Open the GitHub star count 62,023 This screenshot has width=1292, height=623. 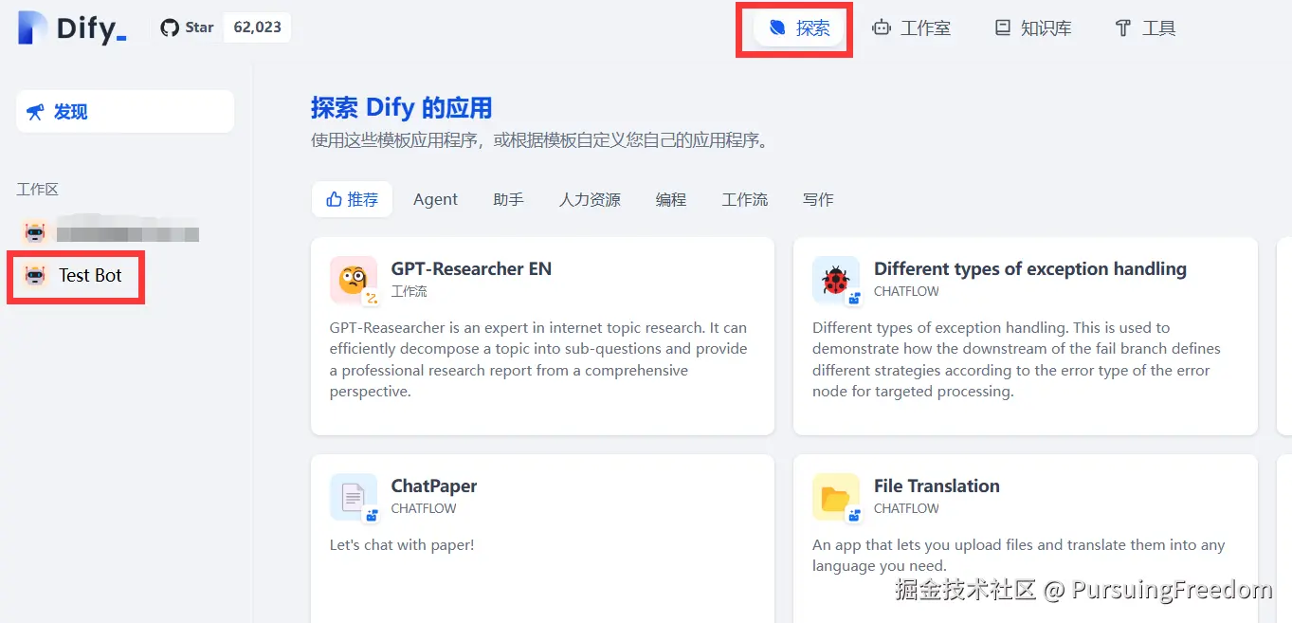(257, 27)
